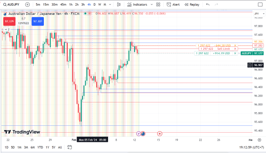Click the 97.356 orange price tag
Viewport: 266px width, 153px height.
258,42
